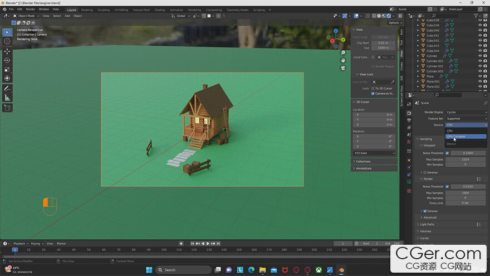Open the Add menu in viewport header
Screen dimensions: 490x276
point(67,16)
